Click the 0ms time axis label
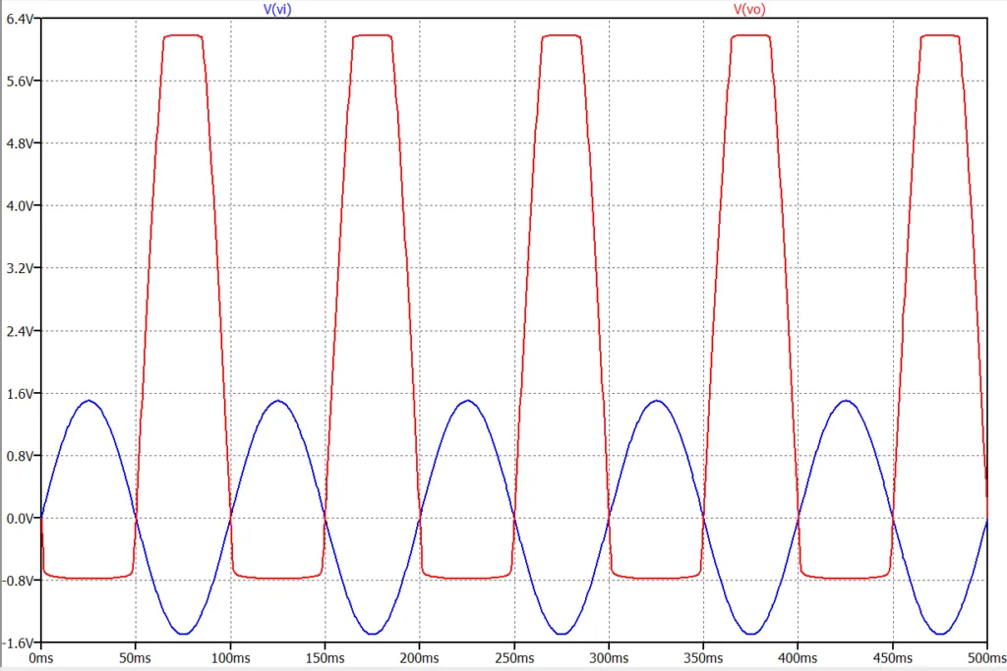 41,657
